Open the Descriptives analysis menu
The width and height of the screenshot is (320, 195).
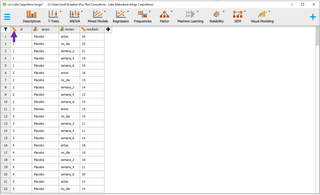point(32,17)
